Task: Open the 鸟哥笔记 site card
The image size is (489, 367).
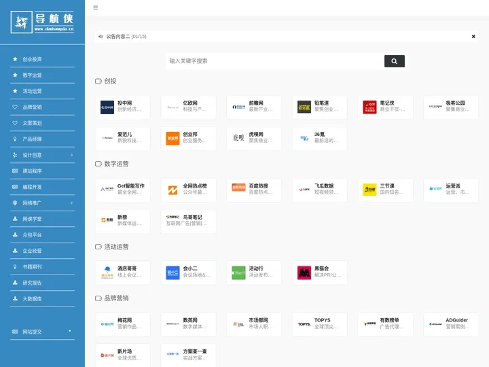Action: pyautogui.click(x=188, y=222)
